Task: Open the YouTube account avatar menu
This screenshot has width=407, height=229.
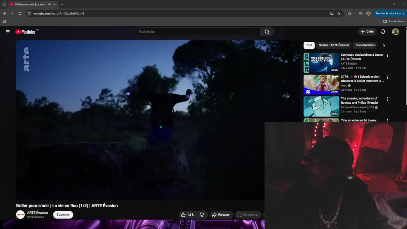Action: click(395, 32)
